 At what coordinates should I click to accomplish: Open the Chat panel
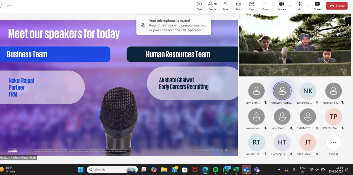[x=199, y=6]
